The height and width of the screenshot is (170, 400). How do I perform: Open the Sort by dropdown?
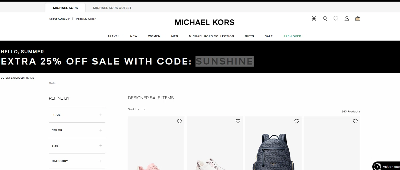pyautogui.click(x=137, y=109)
